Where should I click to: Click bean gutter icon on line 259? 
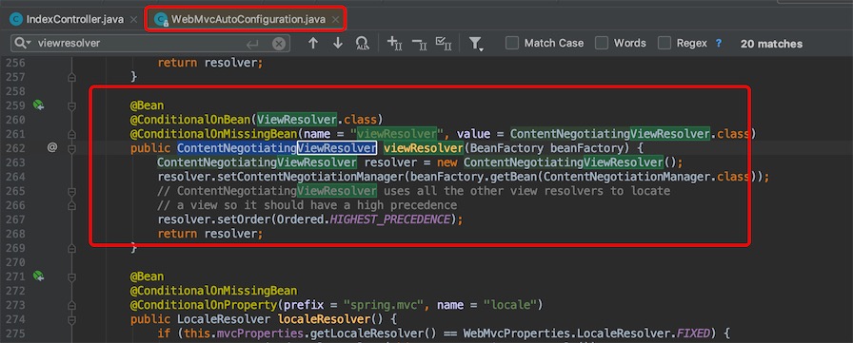38,105
